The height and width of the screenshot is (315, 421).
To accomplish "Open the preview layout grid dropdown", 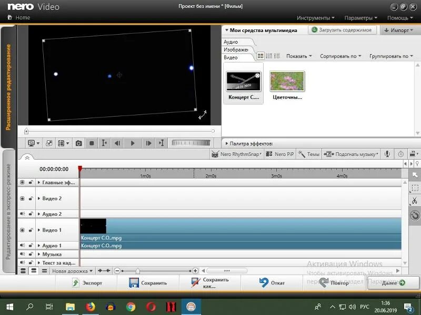I will click(64, 143).
